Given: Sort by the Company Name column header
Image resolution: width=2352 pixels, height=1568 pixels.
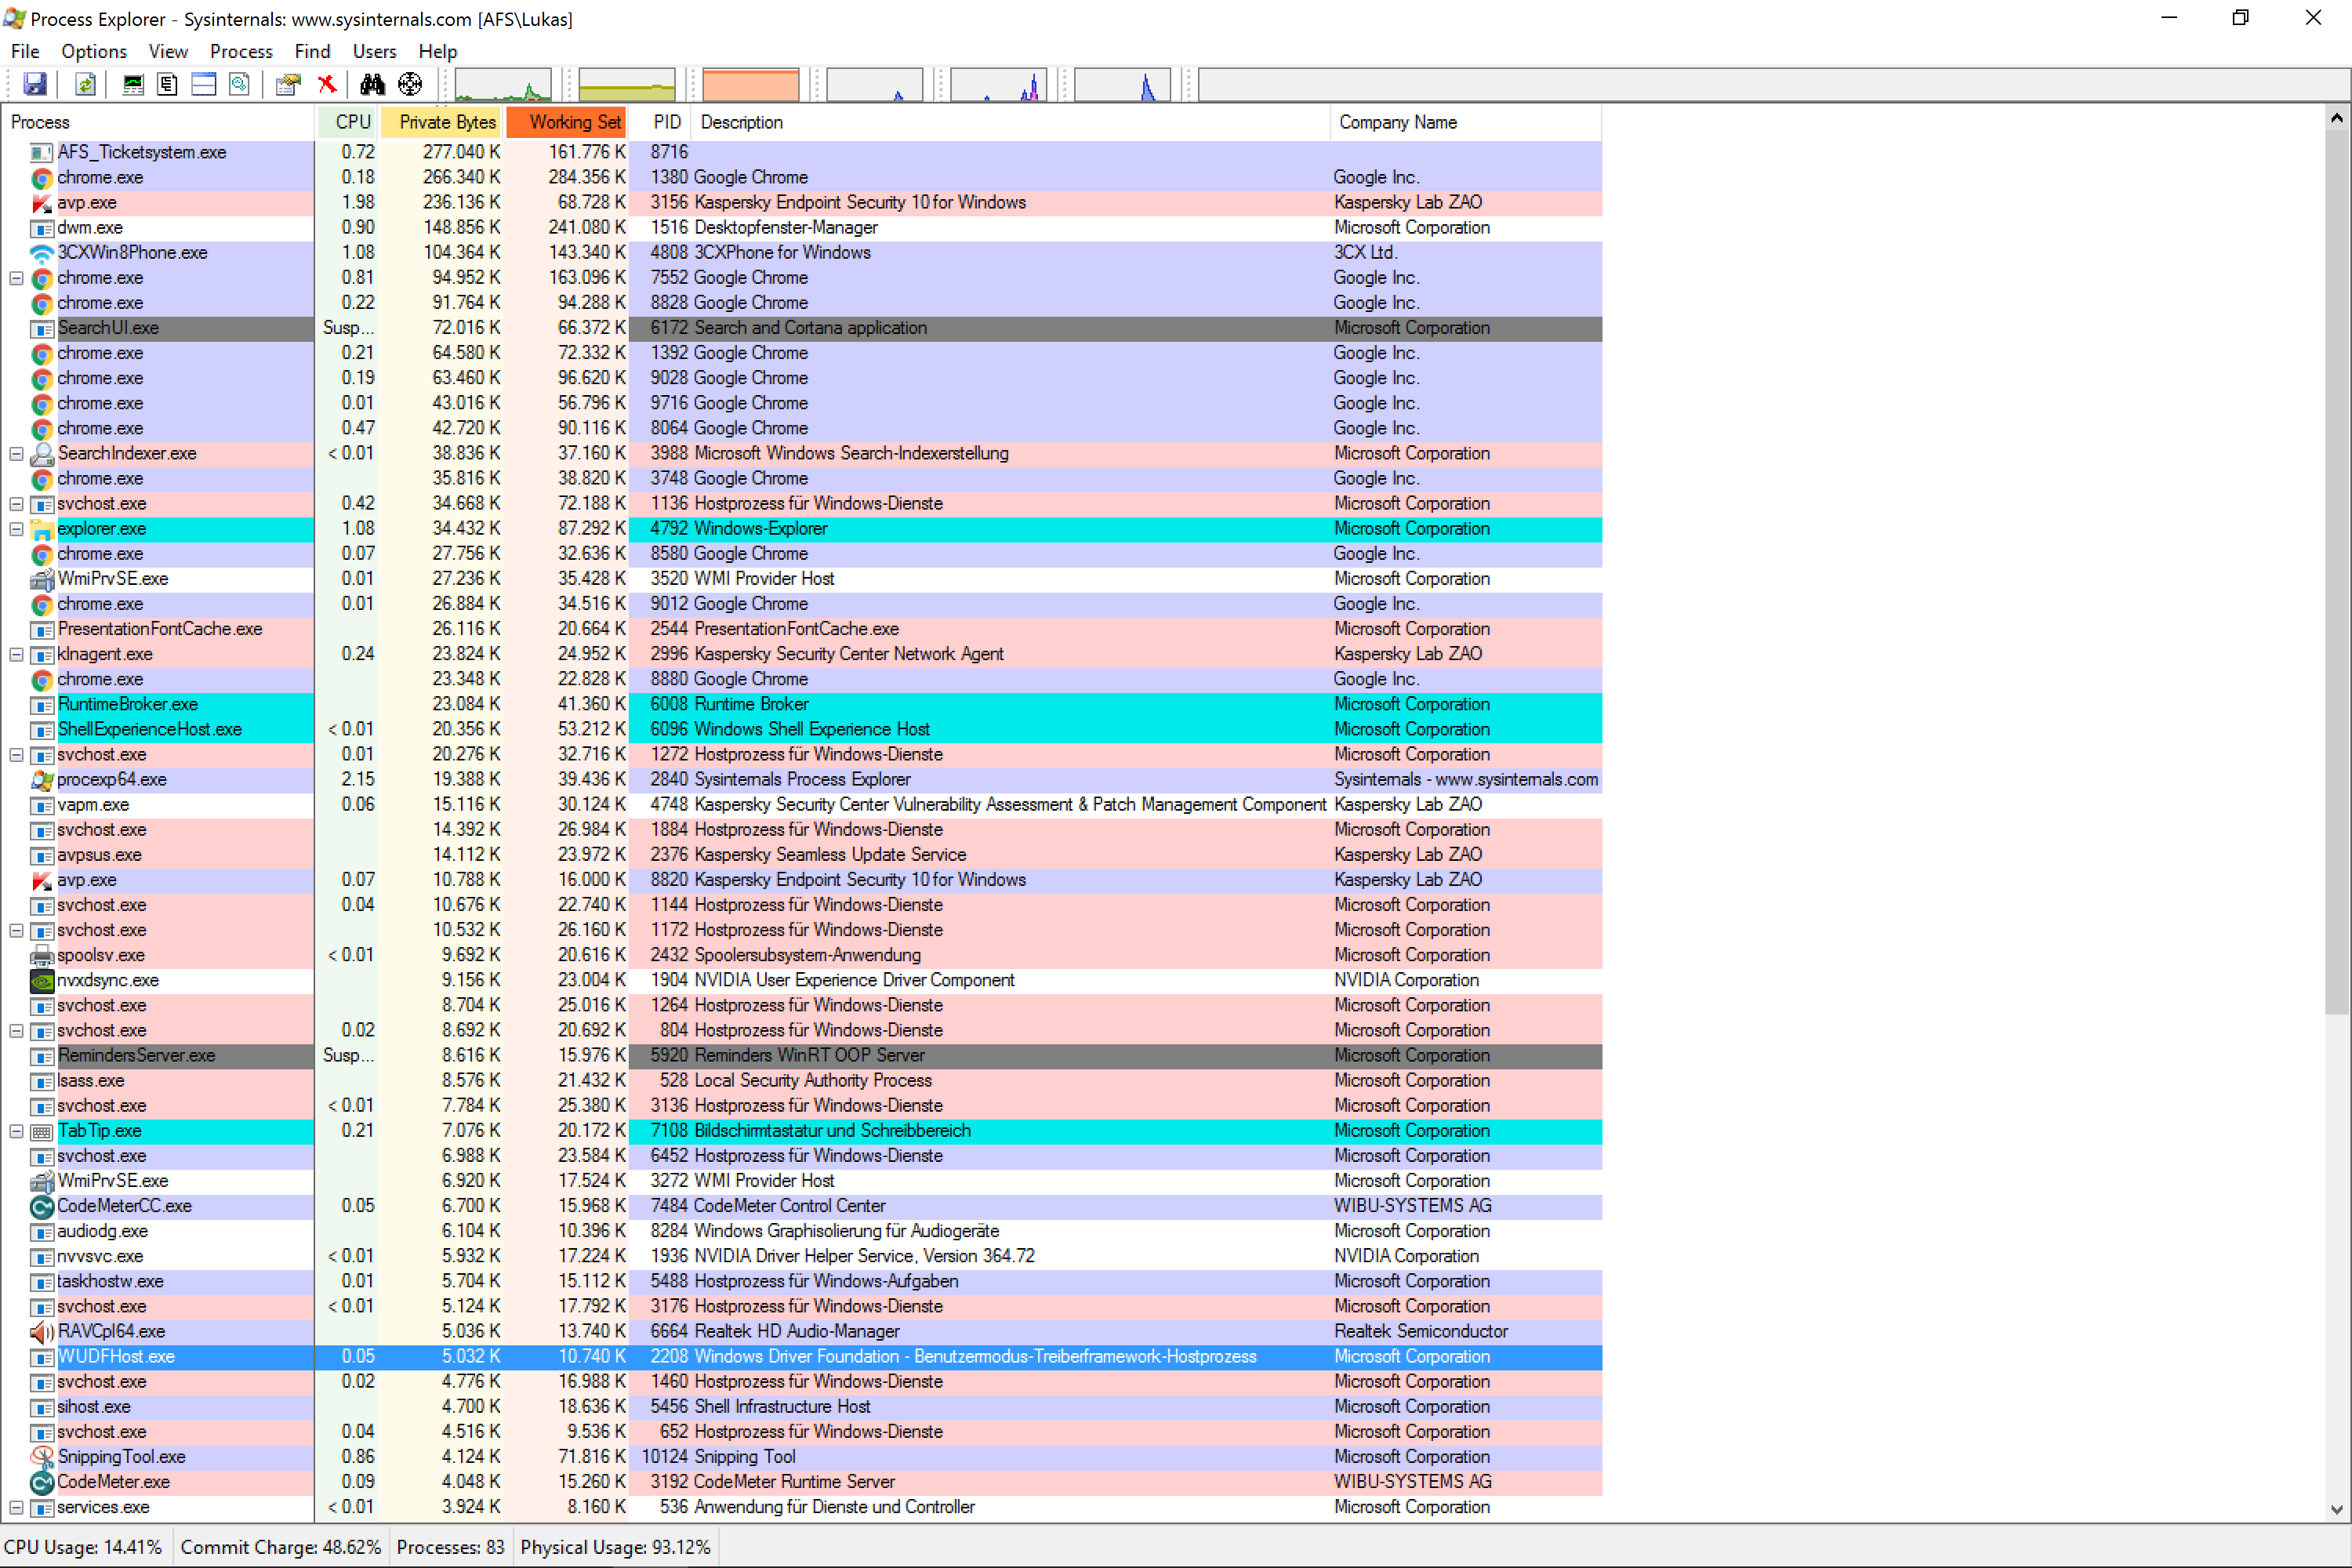Looking at the screenshot, I should point(1466,122).
